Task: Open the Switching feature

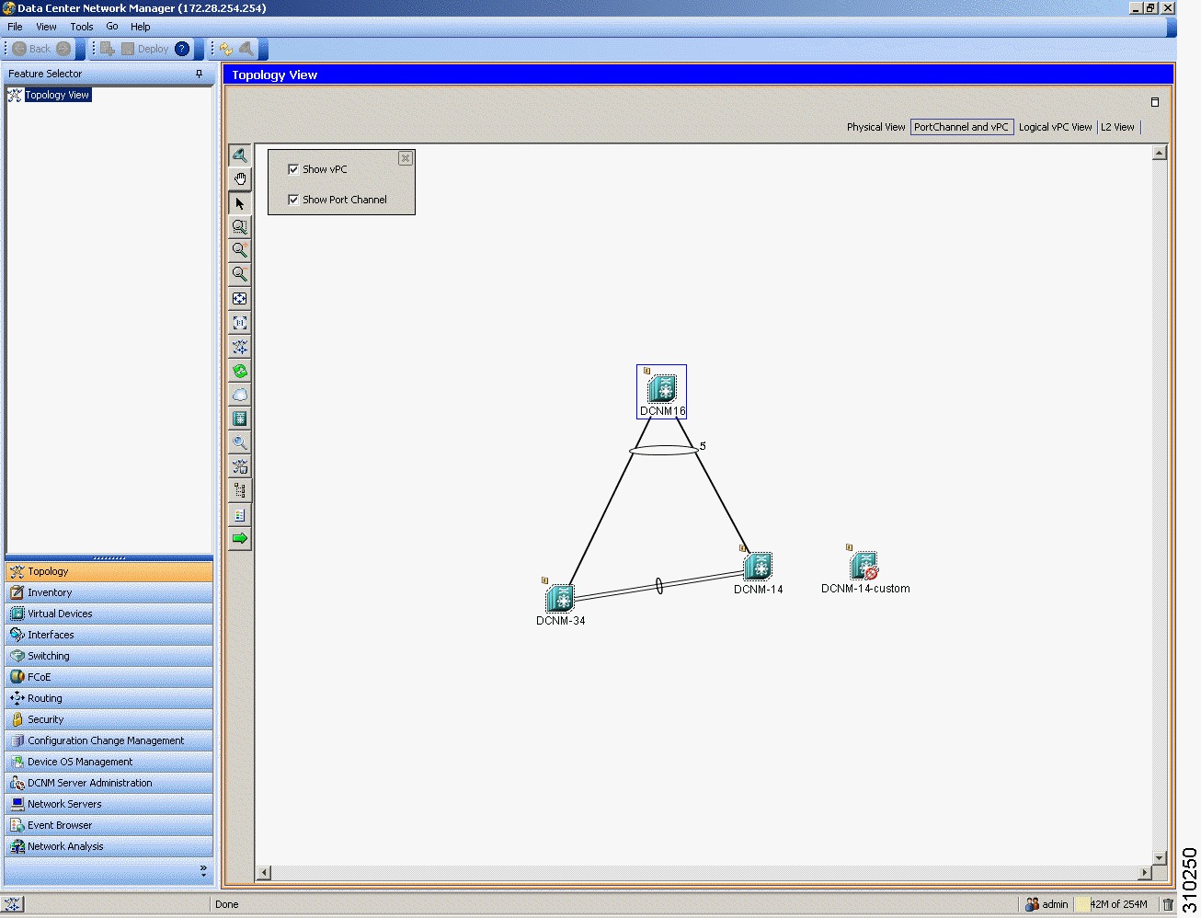Action: pyautogui.click(x=109, y=656)
